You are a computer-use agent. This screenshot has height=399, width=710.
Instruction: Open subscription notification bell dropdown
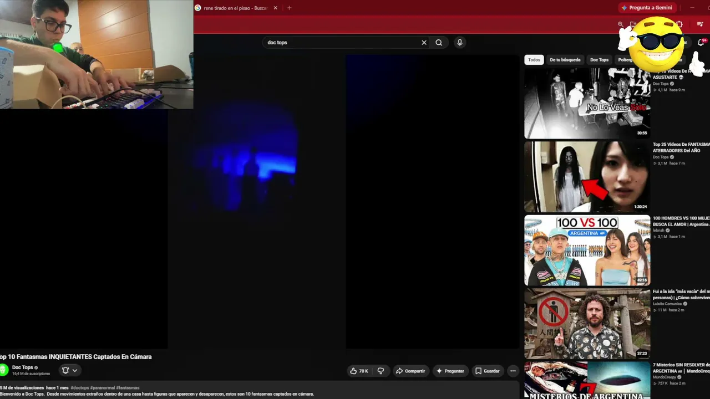69,370
